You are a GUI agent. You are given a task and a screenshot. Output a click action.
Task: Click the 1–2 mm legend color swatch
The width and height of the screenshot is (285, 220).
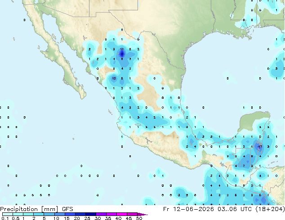(28, 214)
